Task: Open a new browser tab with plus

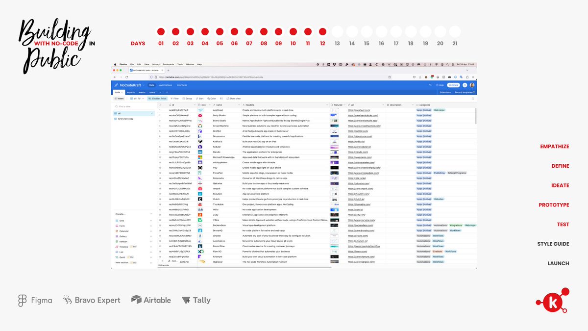Action: (x=168, y=70)
